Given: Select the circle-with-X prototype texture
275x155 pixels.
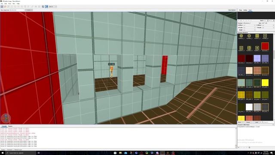Looking at the screenshot, I should tap(249, 36).
